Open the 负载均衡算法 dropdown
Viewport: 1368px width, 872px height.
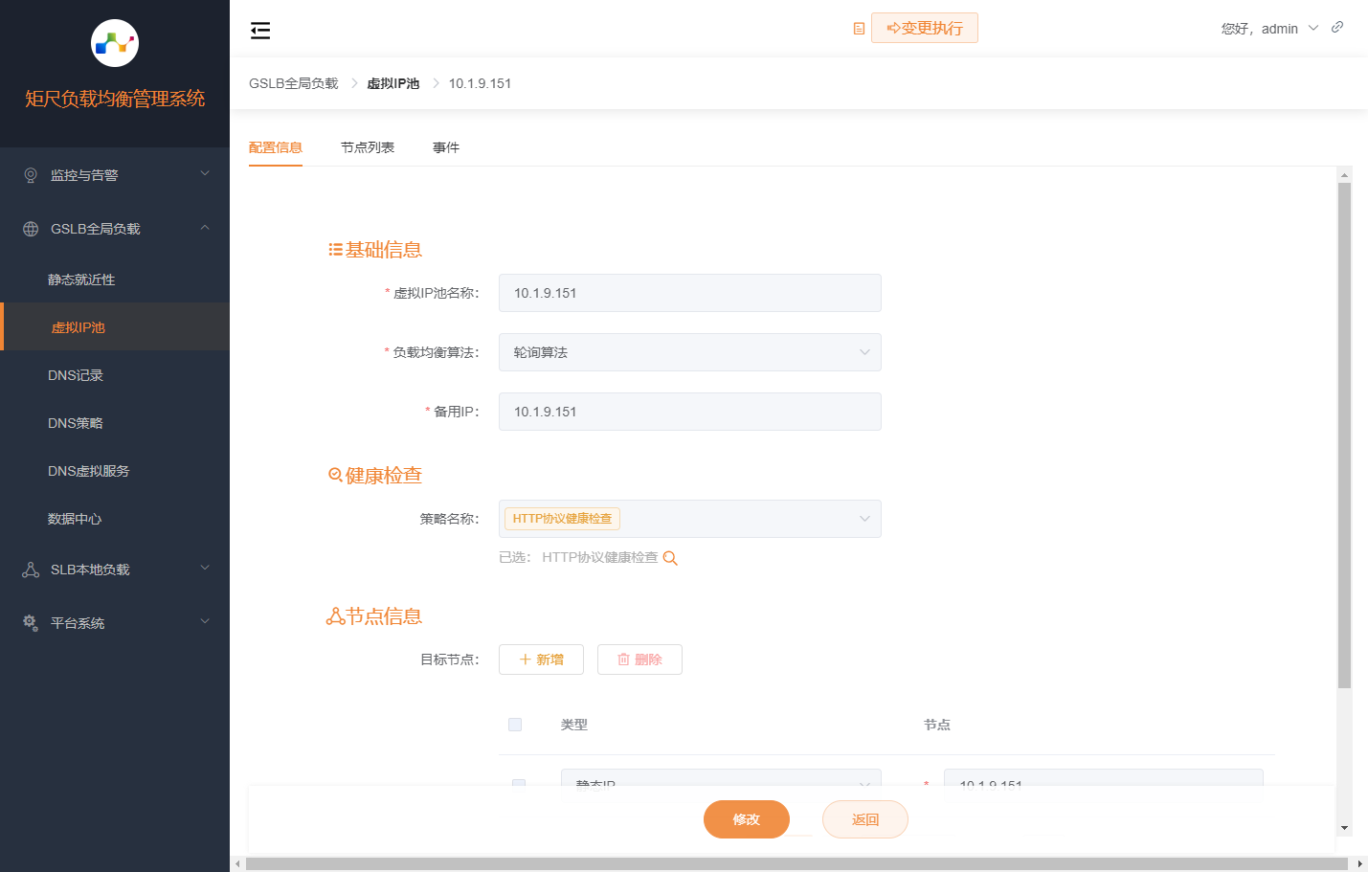point(689,352)
